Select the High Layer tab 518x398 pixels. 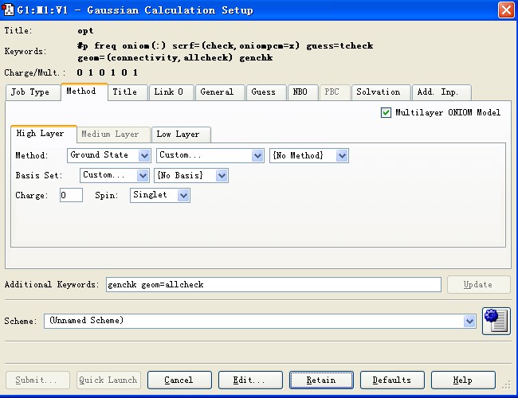pos(44,134)
